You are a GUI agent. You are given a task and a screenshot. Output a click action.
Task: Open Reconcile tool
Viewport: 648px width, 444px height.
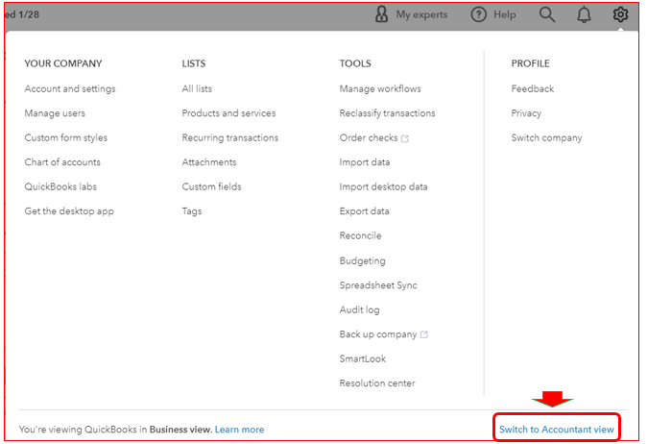[360, 235]
